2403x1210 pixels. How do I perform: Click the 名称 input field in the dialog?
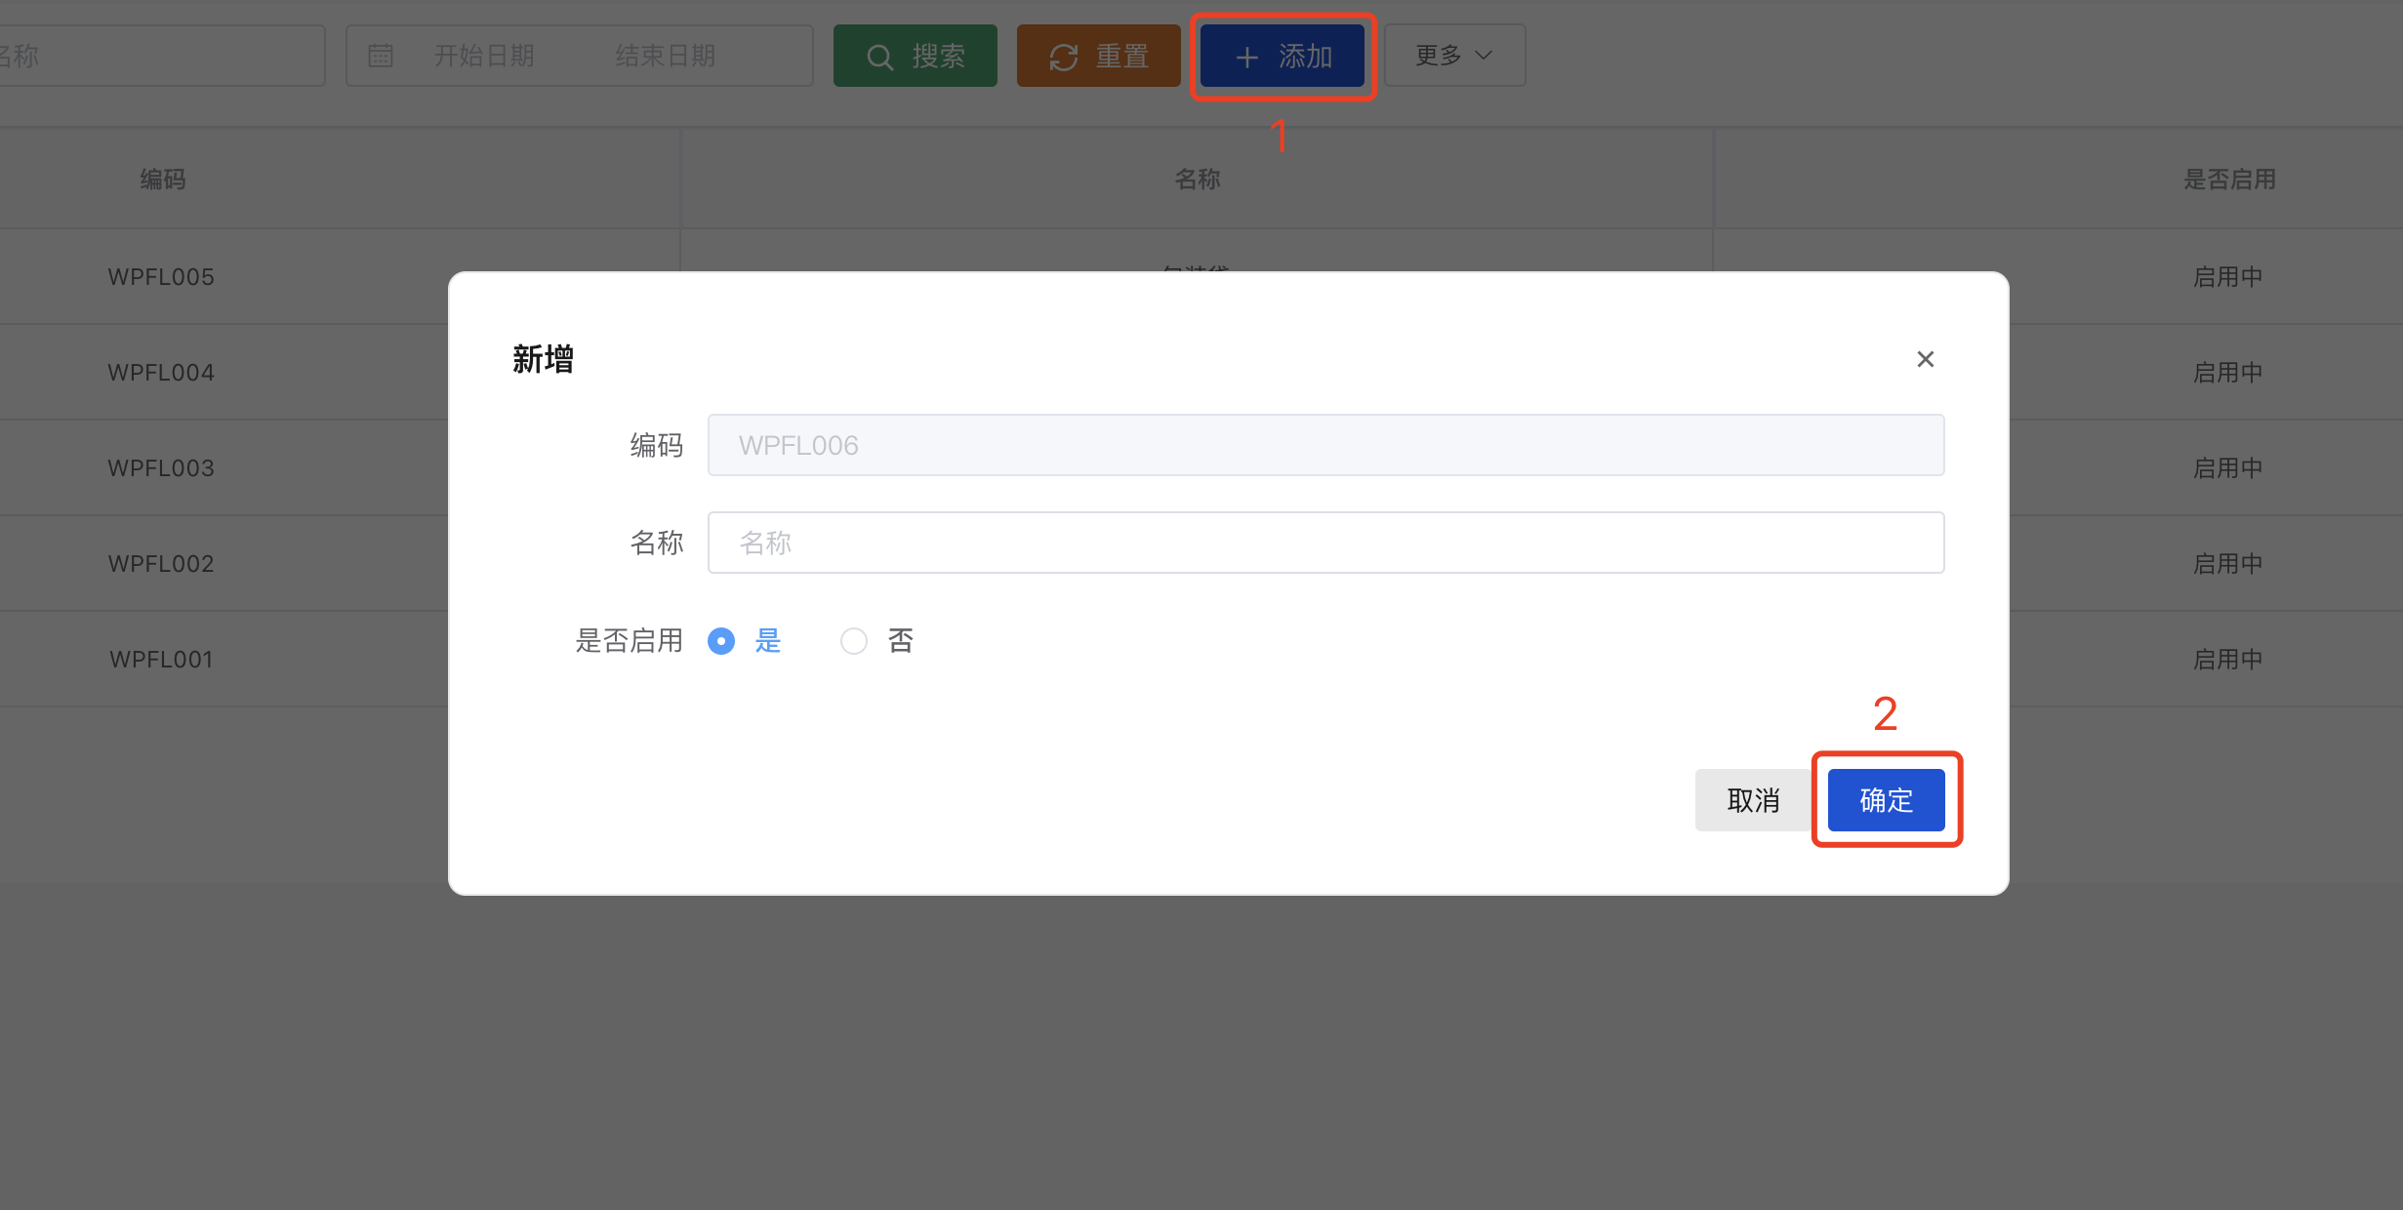(x=1325, y=543)
